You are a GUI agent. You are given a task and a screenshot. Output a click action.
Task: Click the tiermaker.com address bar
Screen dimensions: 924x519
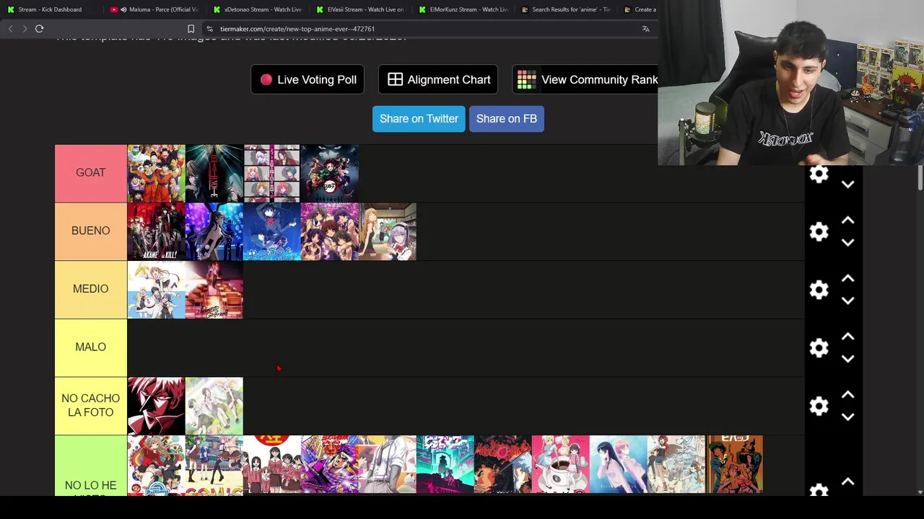point(426,29)
